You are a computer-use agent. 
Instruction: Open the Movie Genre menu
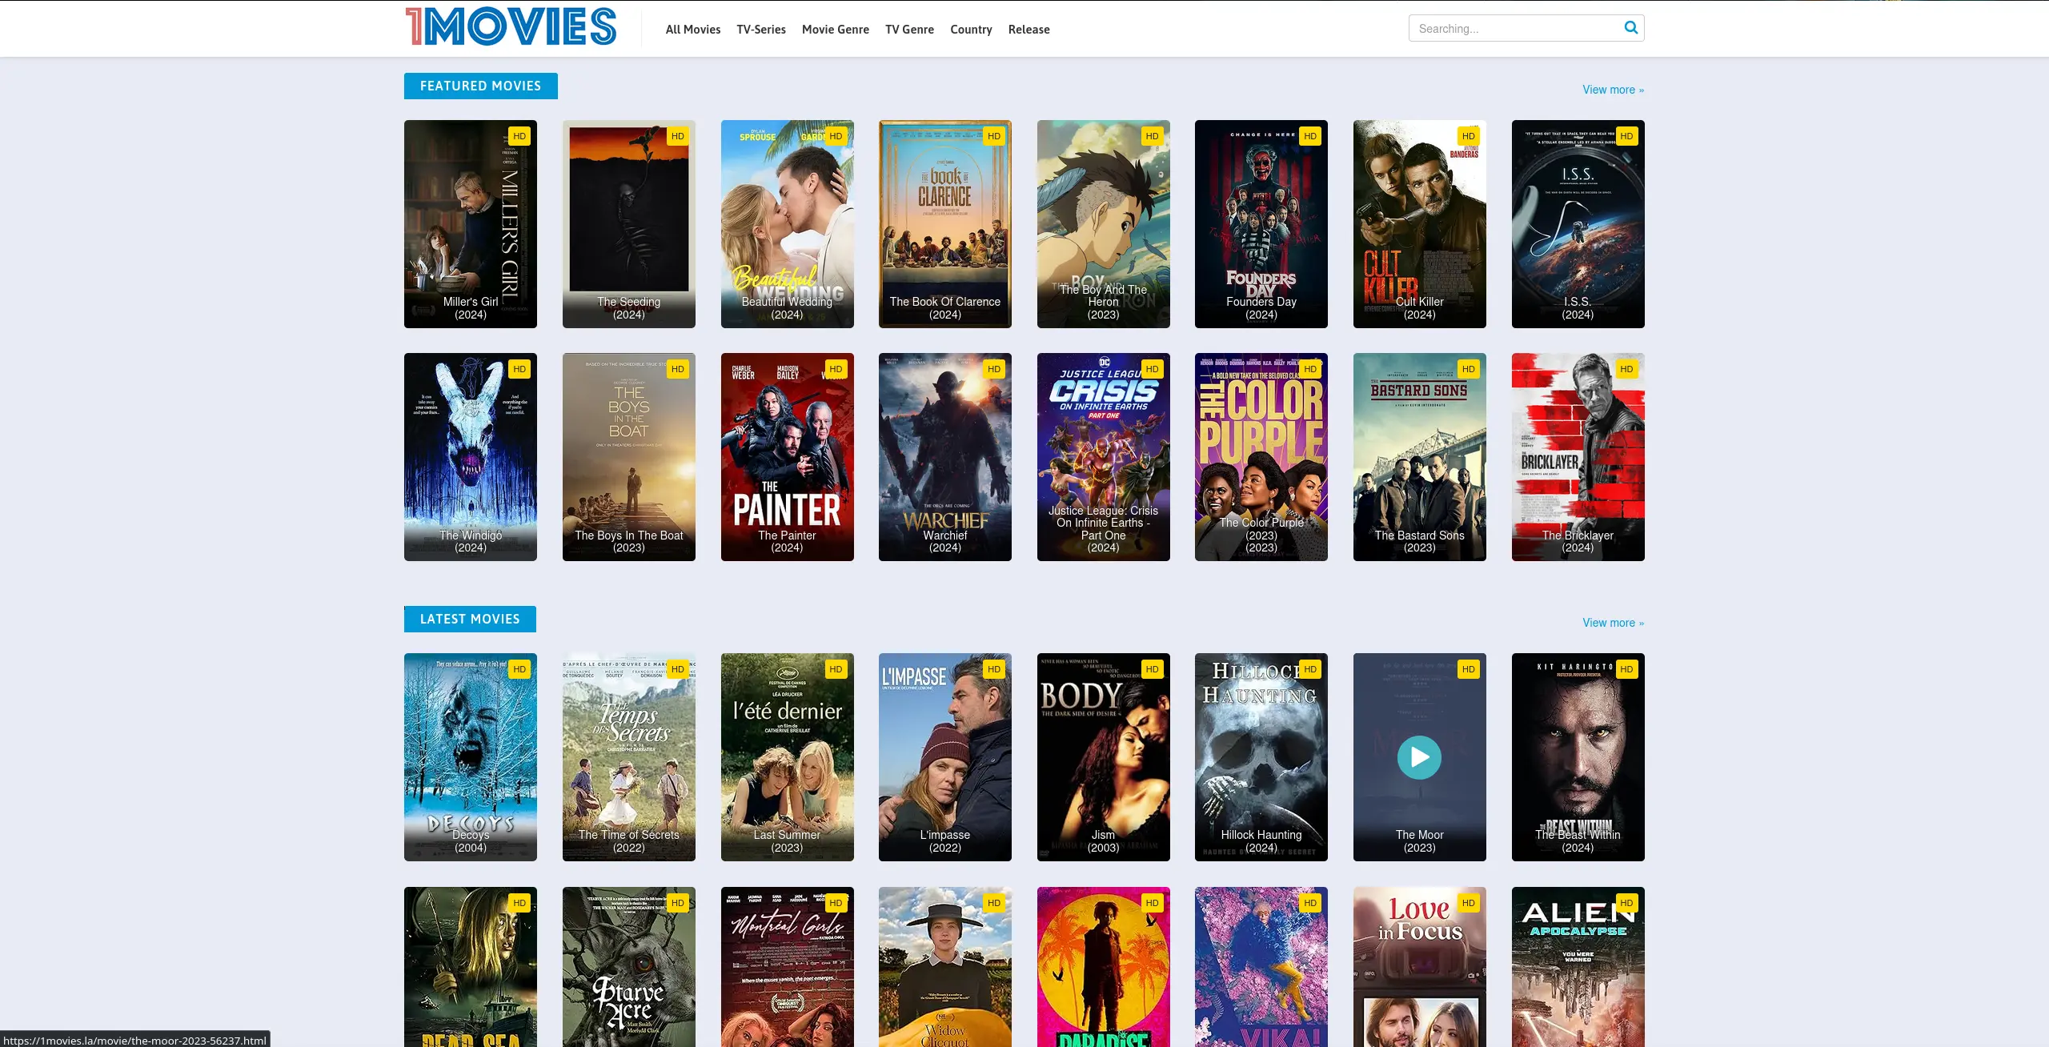[836, 30]
